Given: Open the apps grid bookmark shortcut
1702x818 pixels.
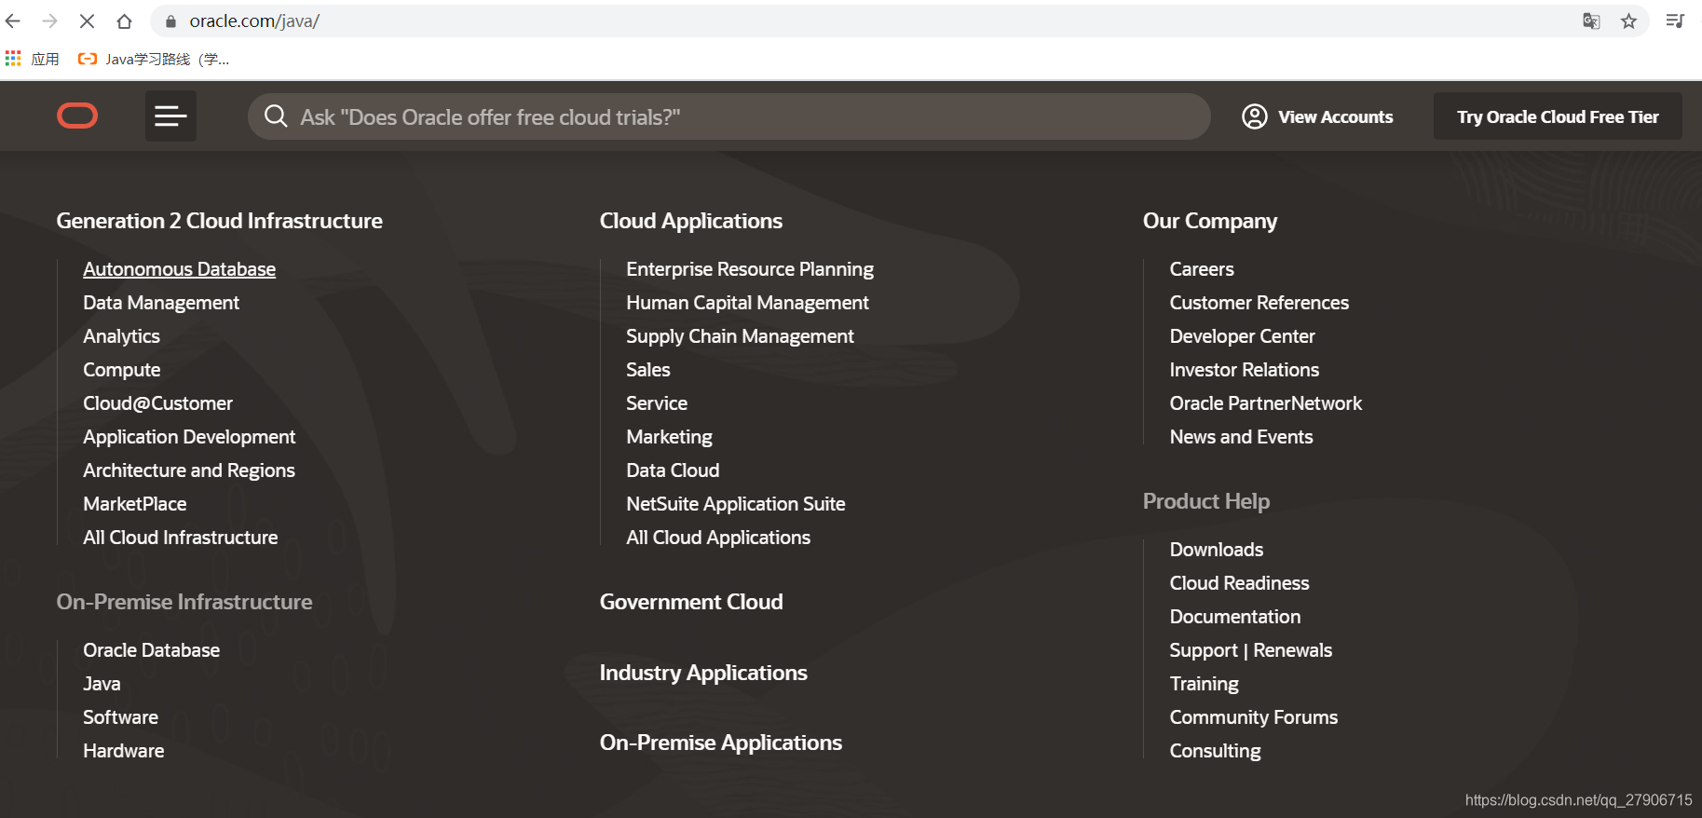Looking at the screenshot, I should [x=13, y=59].
